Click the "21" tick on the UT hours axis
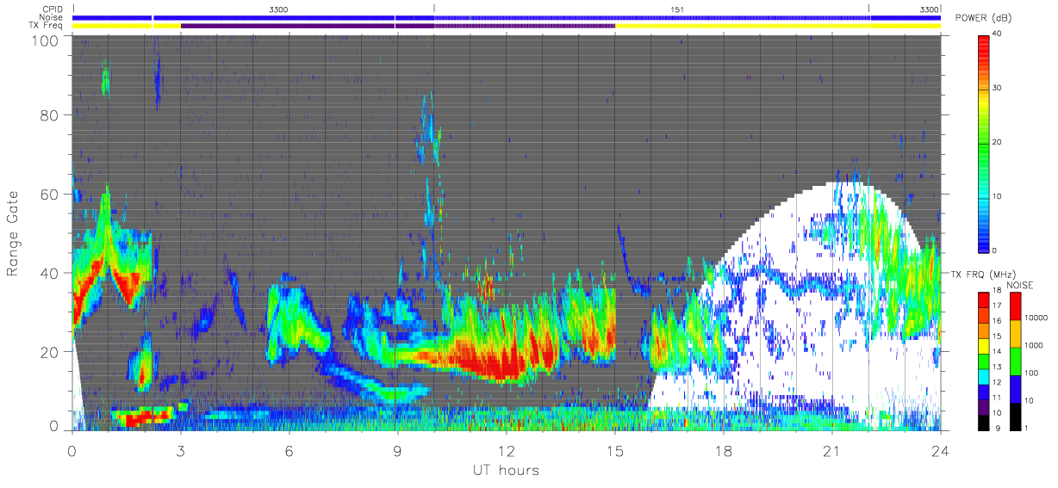This screenshot has width=1058, height=488. point(832,449)
